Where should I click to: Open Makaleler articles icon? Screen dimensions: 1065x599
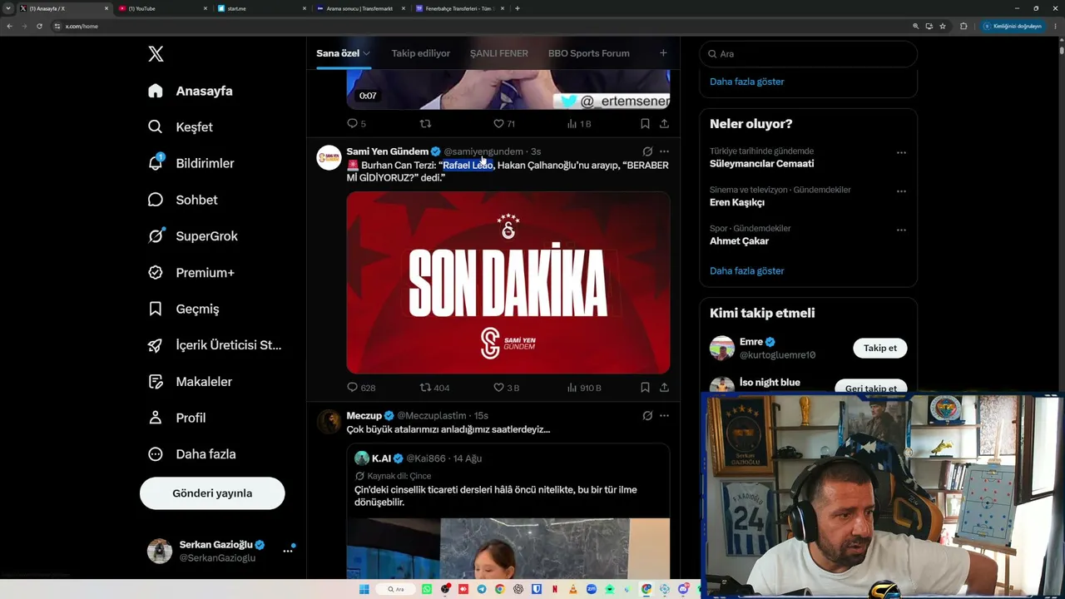click(x=156, y=382)
